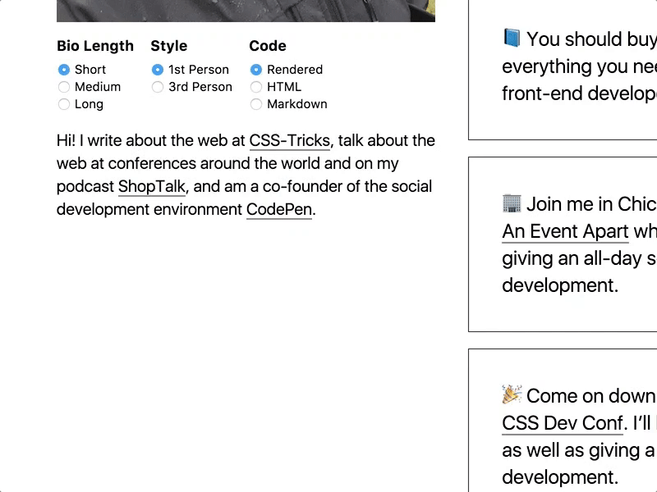This screenshot has width=657, height=492.
Task: Click the office building emoji icon
Action: [x=512, y=203]
